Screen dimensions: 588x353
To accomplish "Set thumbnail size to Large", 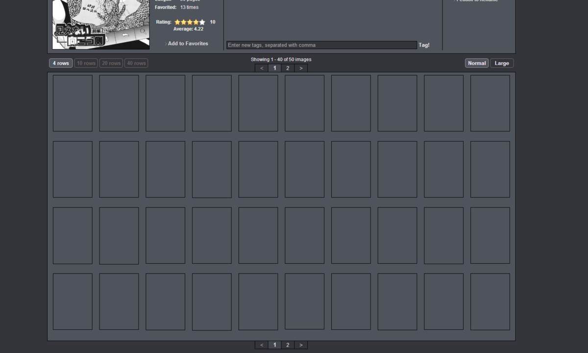I will tap(502, 63).
